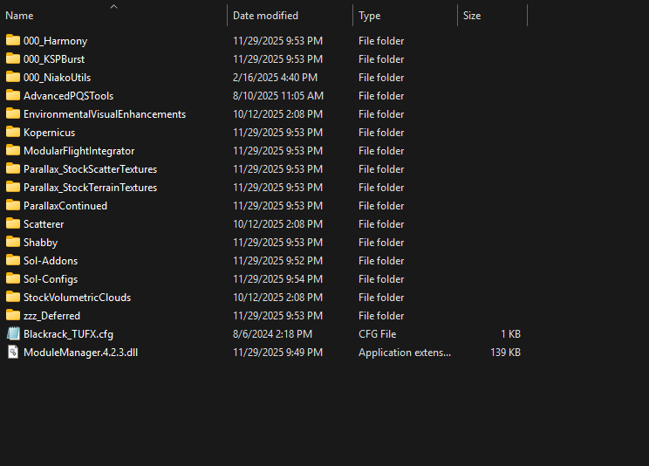
Task: Select the Kopernicus folder name
Action: point(49,133)
